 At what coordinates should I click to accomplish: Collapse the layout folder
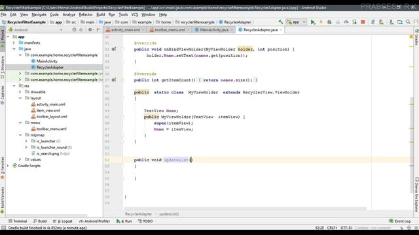pyautogui.click(x=20, y=98)
